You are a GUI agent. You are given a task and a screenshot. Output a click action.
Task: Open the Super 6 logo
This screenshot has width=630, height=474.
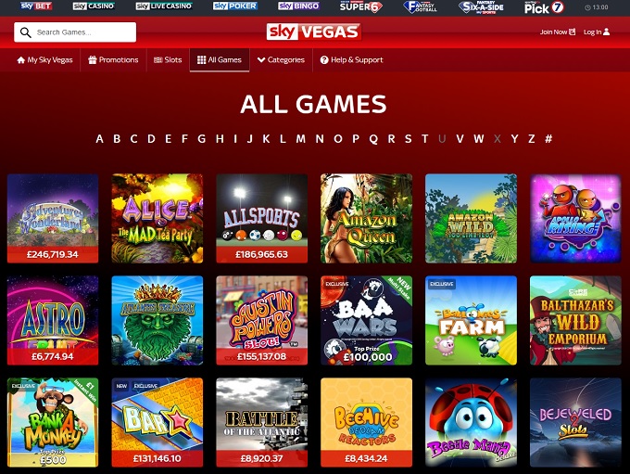[x=360, y=6]
